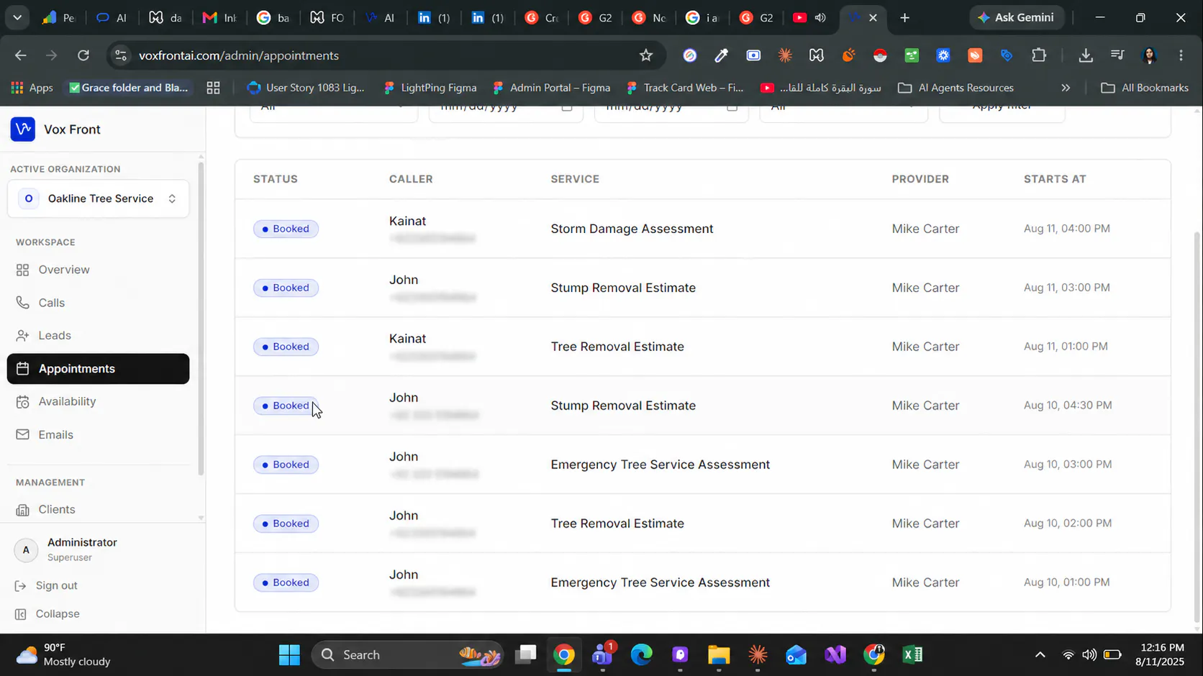1203x676 pixels.
Task: Click the Ask Gemini button
Action: pos(1016,17)
